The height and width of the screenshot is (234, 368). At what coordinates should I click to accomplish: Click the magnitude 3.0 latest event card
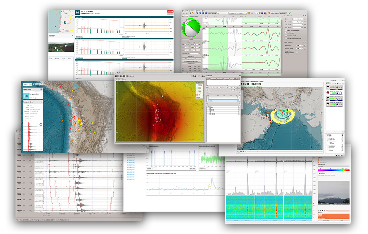[33, 96]
